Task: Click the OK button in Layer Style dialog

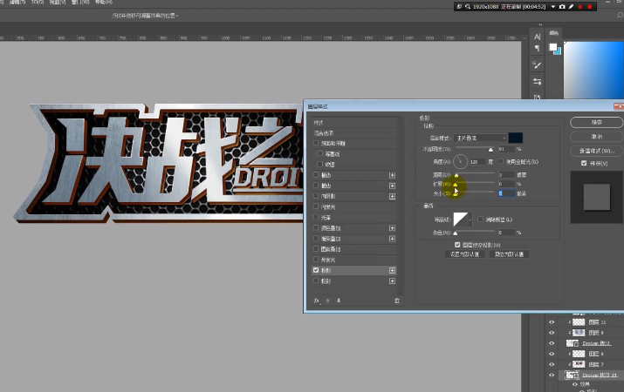Action: [596, 123]
